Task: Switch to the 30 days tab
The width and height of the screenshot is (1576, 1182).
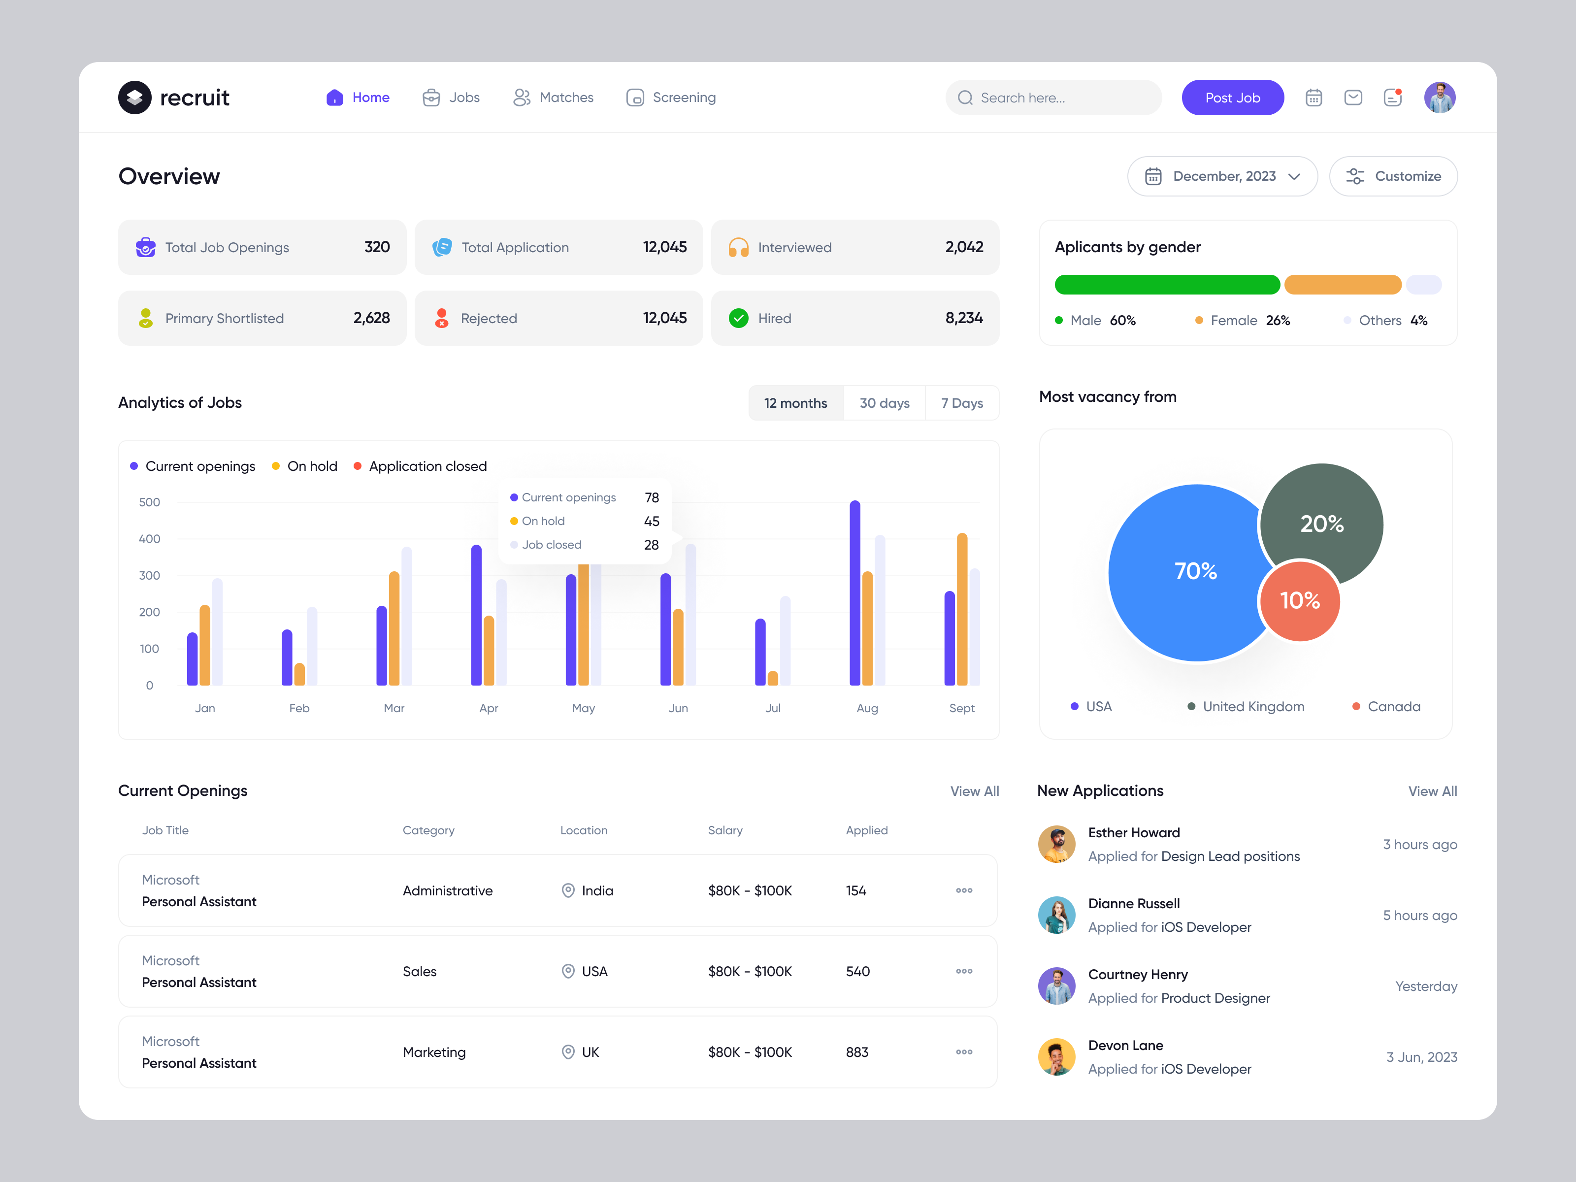Action: coord(885,402)
